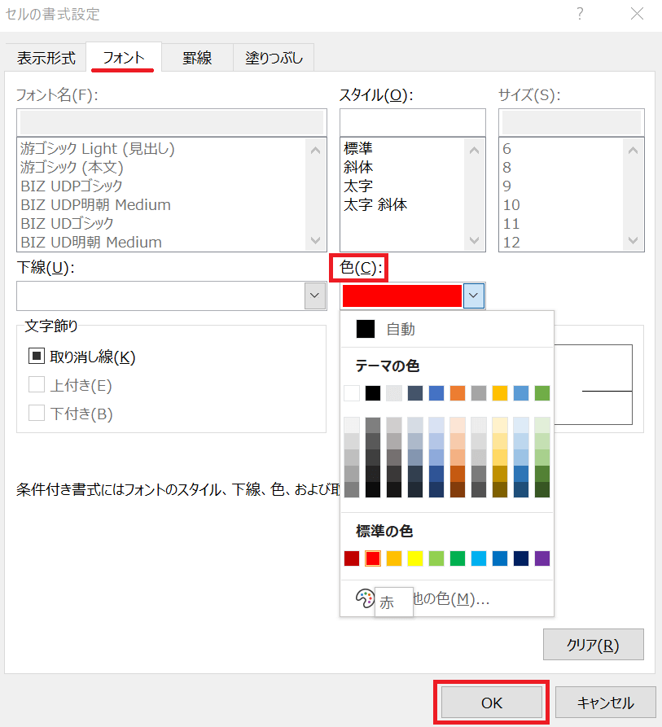Toggle the 取り消し線 checkbox
Viewport: 662px width, 727px height.
click(37, 357)
